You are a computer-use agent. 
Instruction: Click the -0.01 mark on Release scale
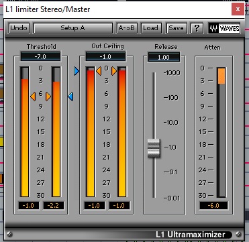172,198
